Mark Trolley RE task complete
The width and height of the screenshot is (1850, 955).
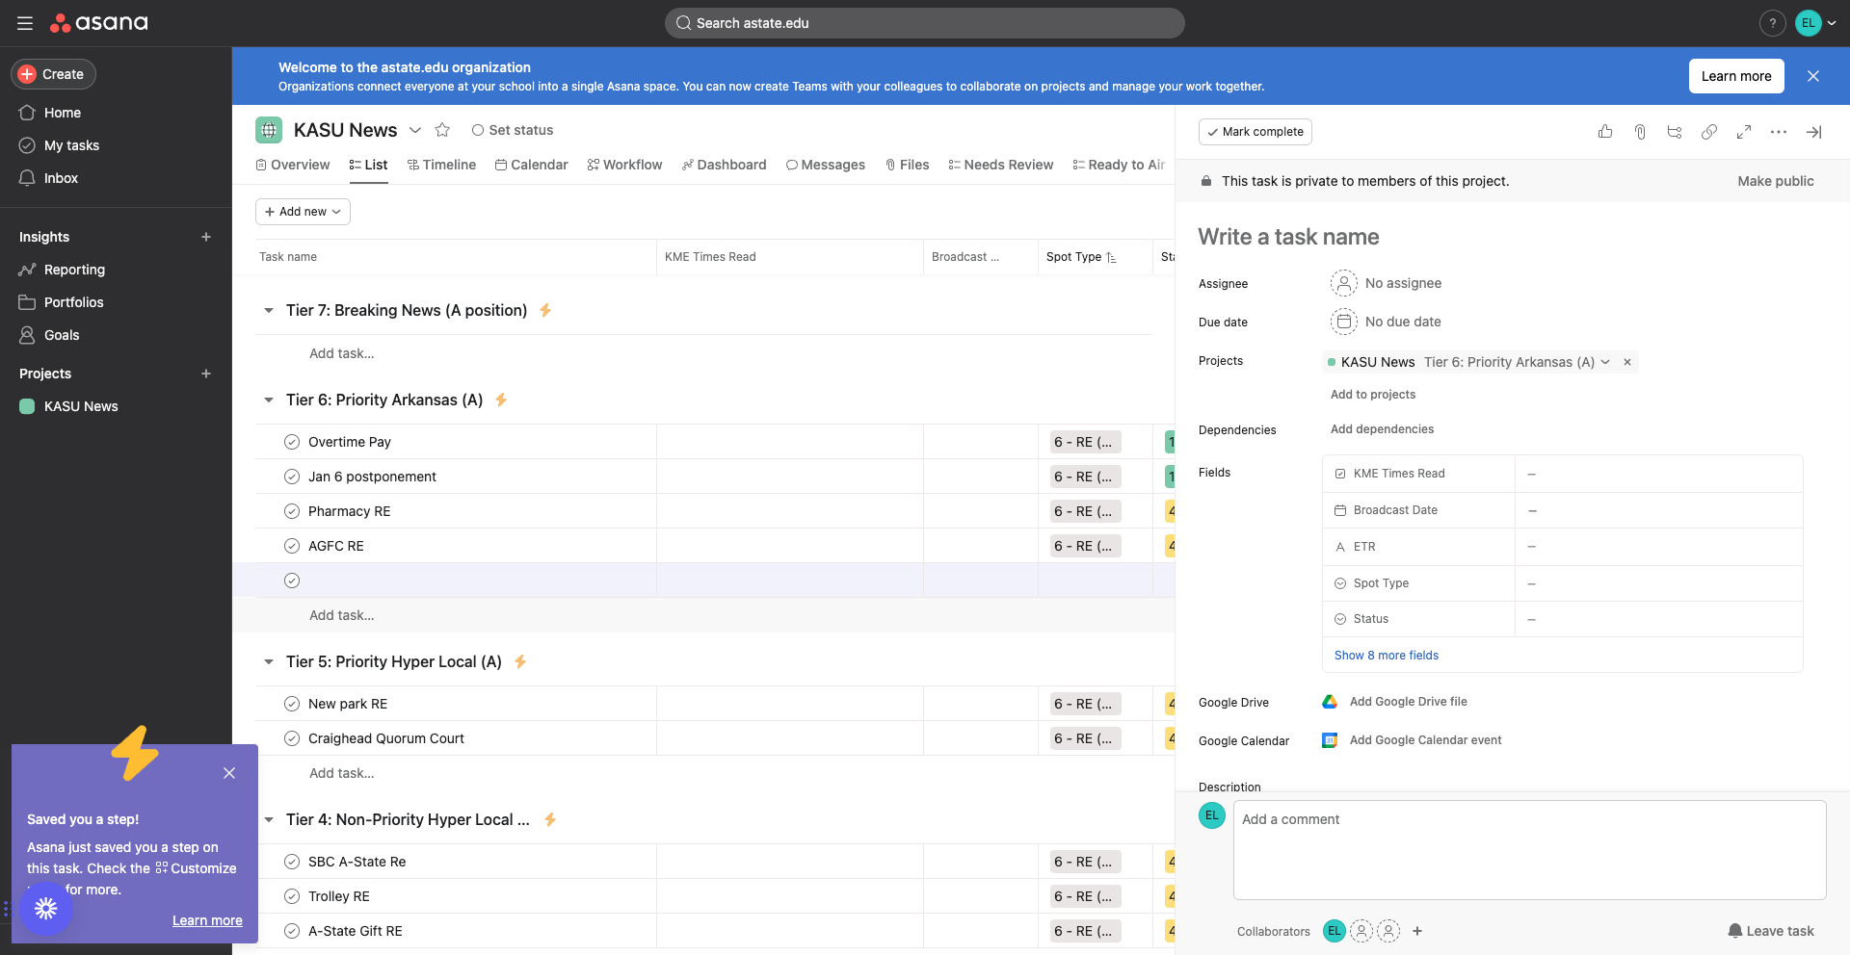pyautogui.click(x=292, y=896)
